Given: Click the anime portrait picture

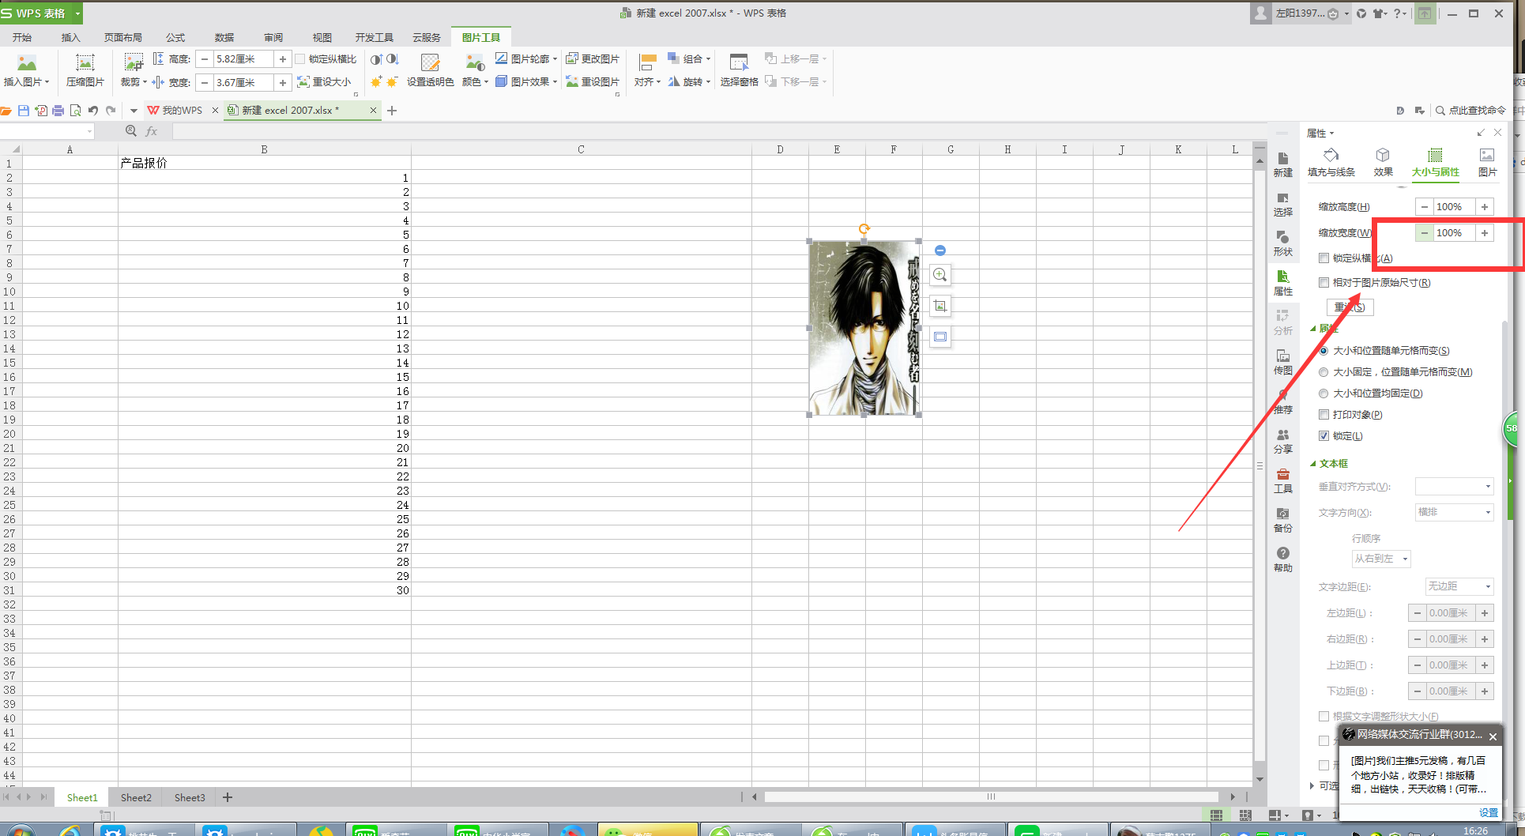Looking at the screenshot, I should pos(864,328).
